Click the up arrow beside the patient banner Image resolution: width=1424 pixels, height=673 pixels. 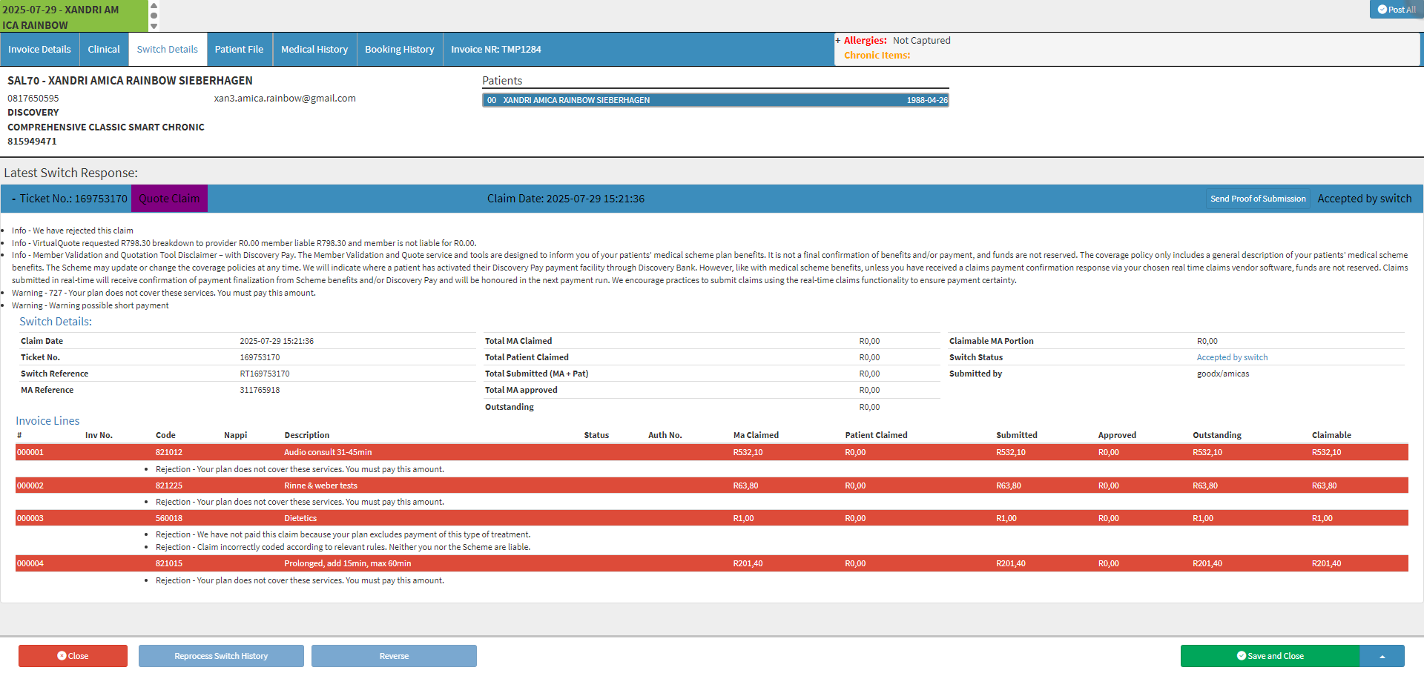(154, 5)
